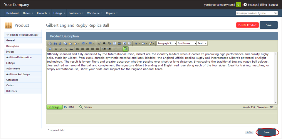Image resolution: width=282 pixels, height=139 pixels.
Task: Open Find and Replace binoculars icon
Action: click(55, 43)
